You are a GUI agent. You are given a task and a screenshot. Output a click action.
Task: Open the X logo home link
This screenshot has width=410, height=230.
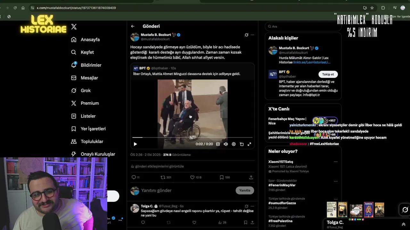point(74,27)
